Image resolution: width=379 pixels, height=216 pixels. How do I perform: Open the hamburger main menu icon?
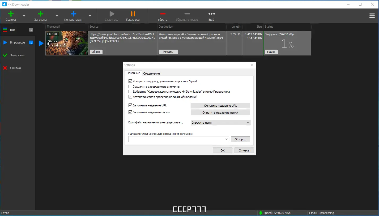pyautogui.click(x=372, y=16)
